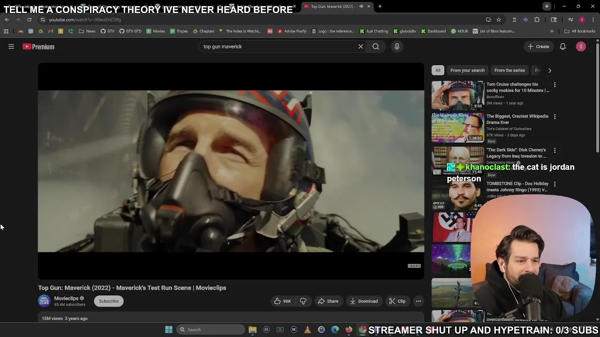Open Movieclips channel name link

point(66,298)
